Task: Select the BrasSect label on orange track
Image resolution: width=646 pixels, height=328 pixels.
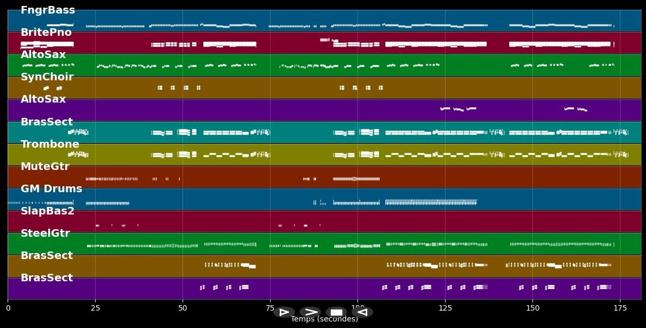Action: (x=47, y=256)
